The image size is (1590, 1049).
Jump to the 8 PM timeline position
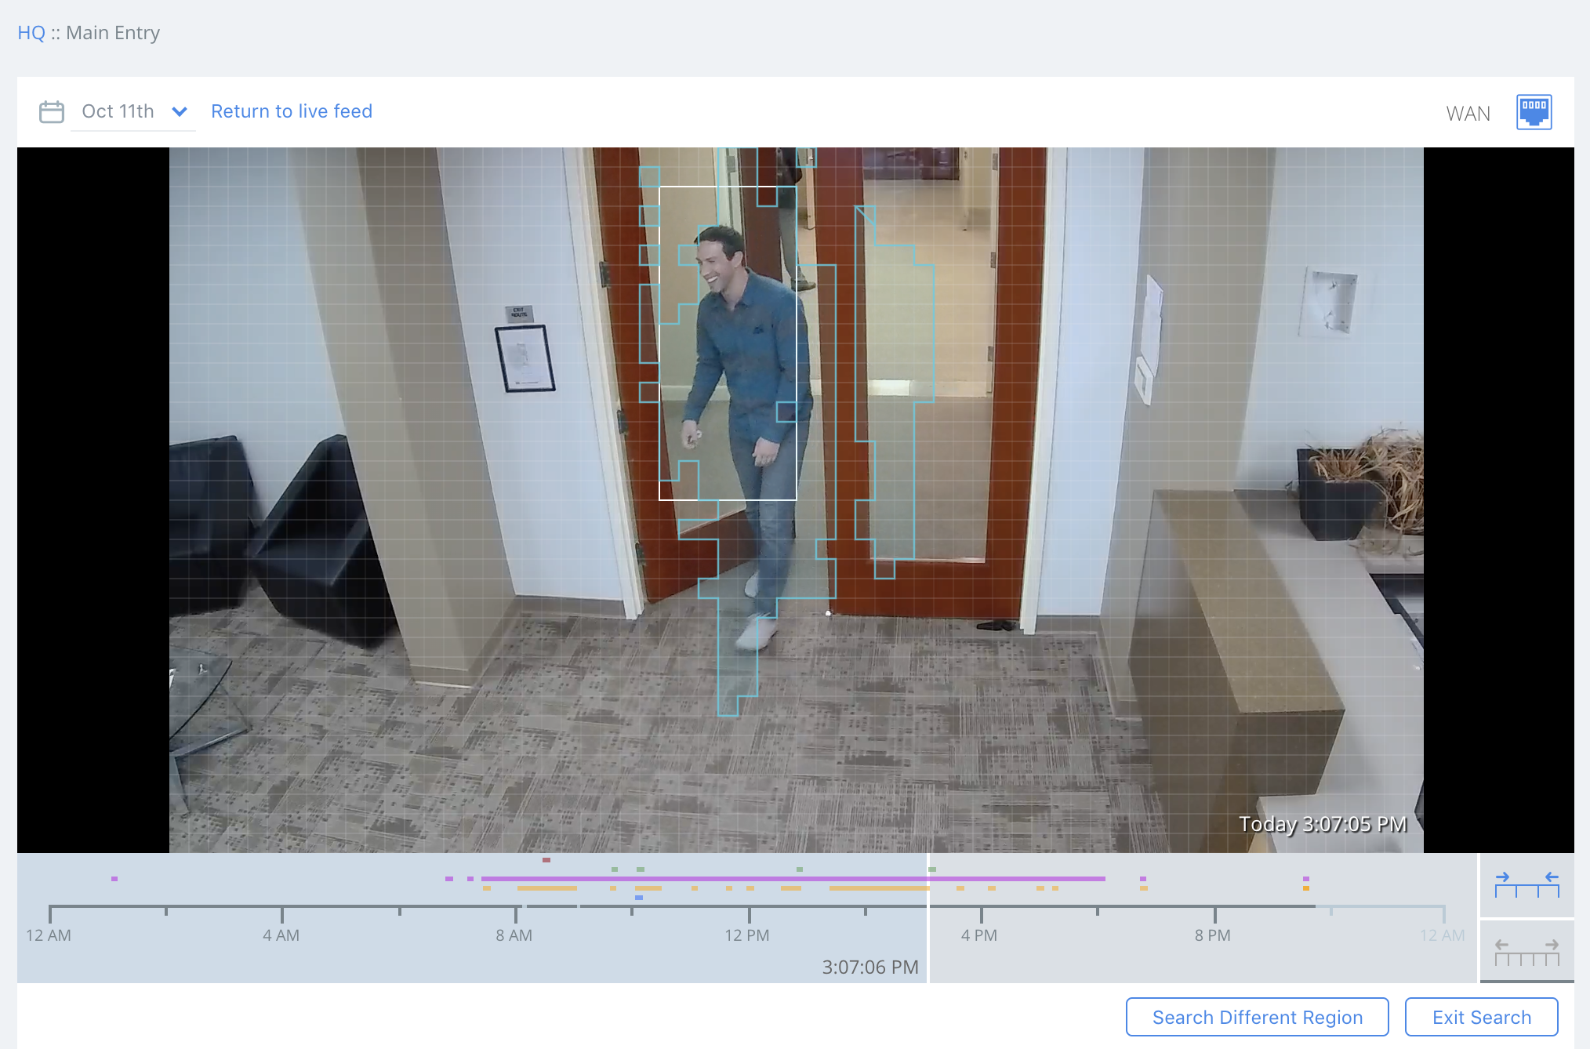pos(1214,913)
